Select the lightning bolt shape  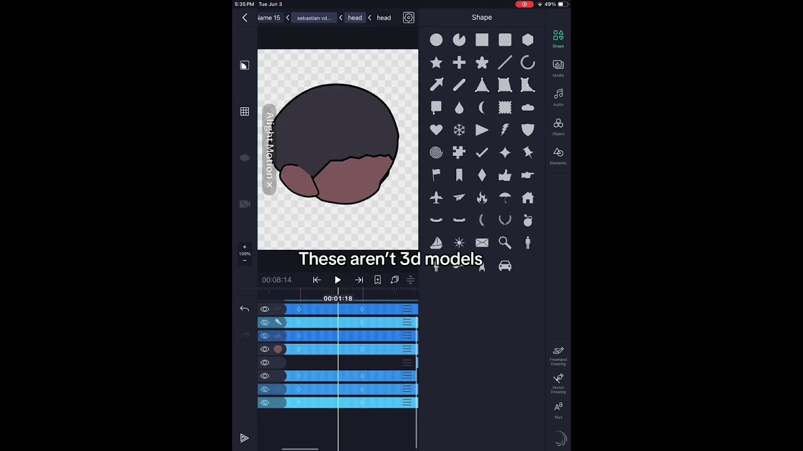pos(505,130)
